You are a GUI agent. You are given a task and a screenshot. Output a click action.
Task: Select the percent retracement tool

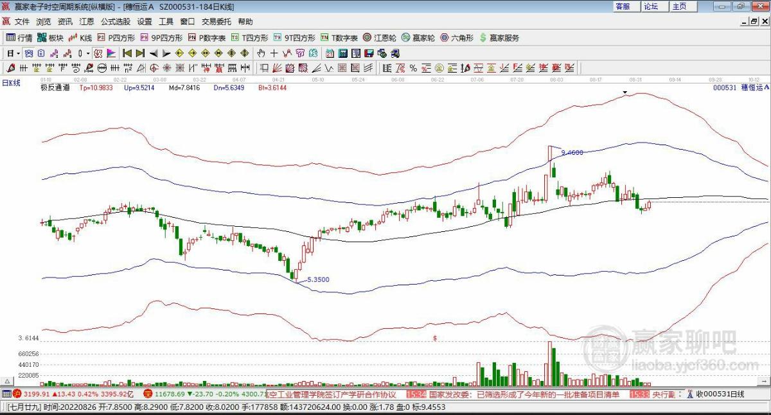[x=413, y=67]
